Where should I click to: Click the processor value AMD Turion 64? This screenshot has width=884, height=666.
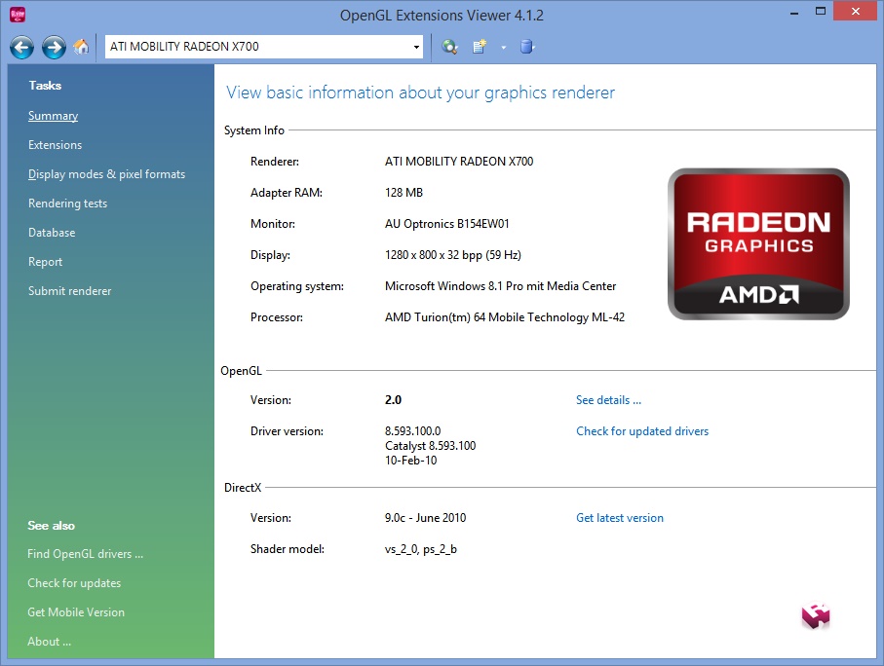point(505,317)
